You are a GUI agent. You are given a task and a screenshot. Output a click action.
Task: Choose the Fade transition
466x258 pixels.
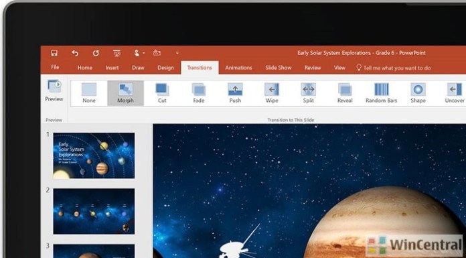pos(199,93)
